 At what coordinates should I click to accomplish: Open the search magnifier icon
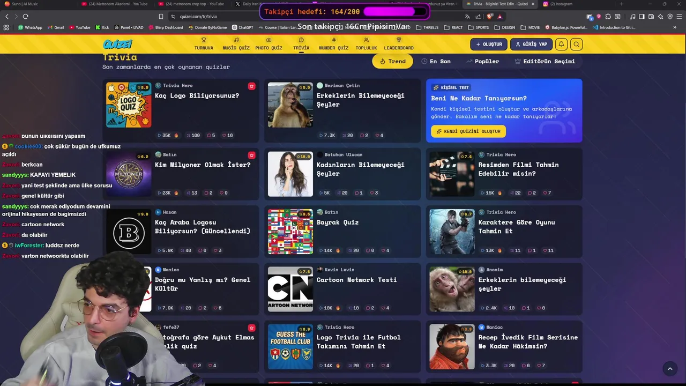coord(576,44)
